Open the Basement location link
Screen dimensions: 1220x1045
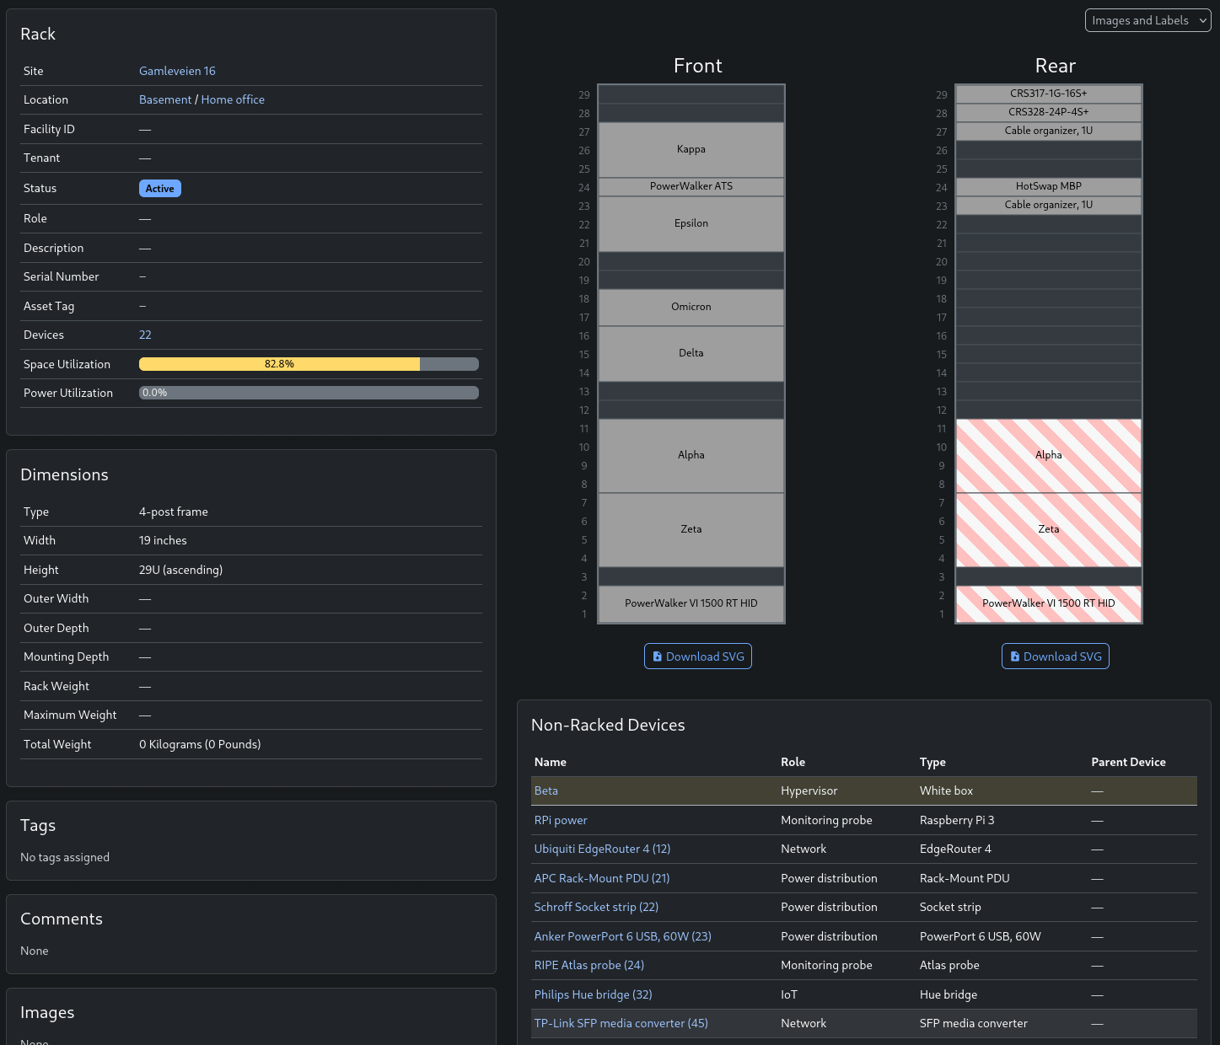[165, 99]
